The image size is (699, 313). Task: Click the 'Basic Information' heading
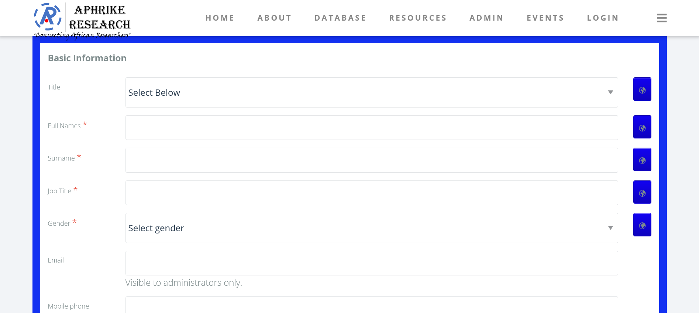coord(87,58)
